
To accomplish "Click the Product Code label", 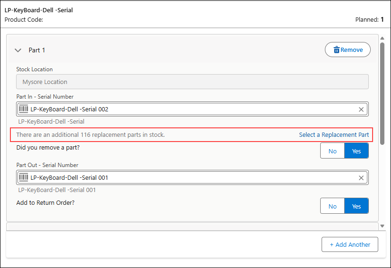I will pyautogui.click(x=24, y=20).
